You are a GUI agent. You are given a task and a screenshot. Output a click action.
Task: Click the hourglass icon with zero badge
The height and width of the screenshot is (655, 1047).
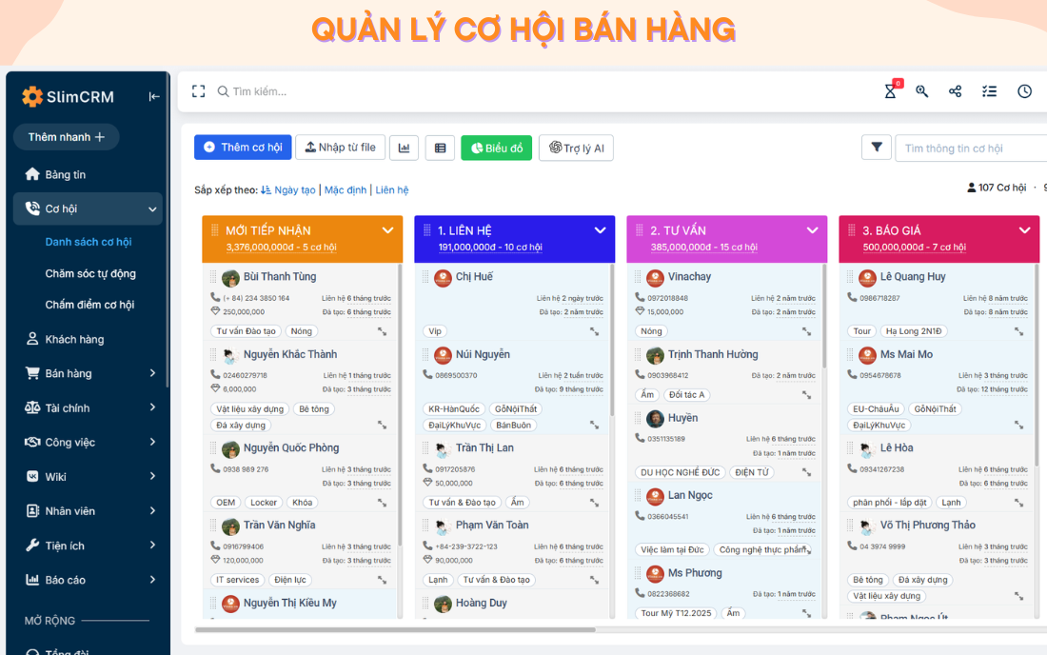[x=889, y=91]
